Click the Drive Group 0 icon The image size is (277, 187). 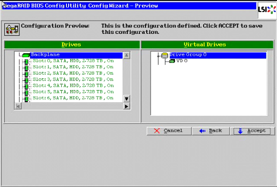[164, 55]
